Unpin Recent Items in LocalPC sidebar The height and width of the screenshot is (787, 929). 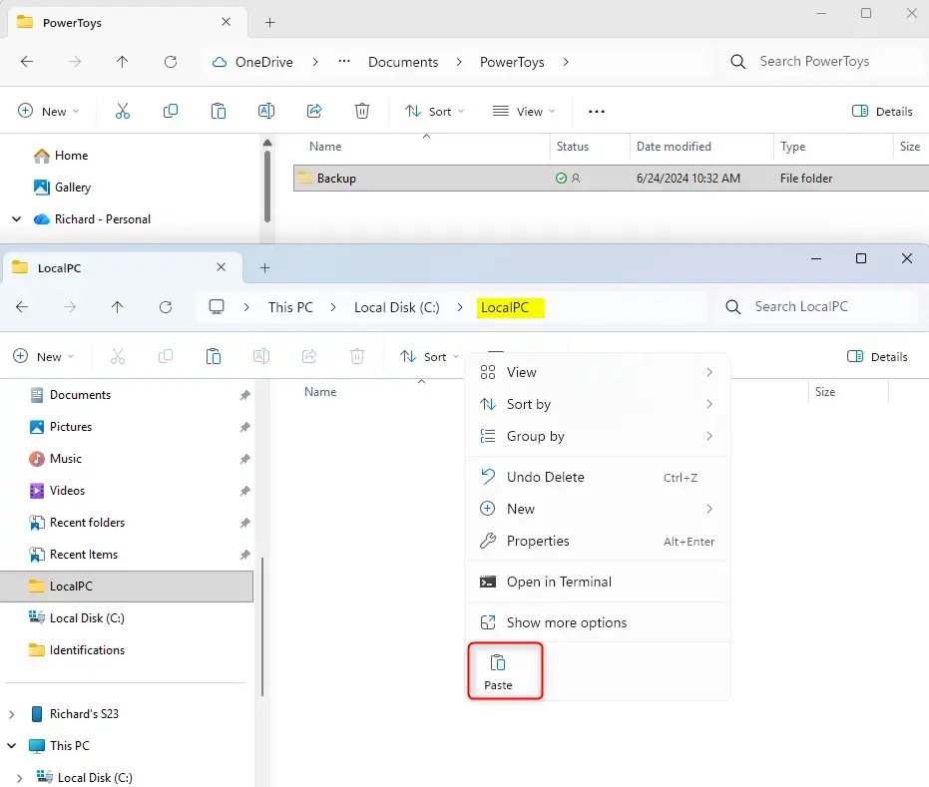(x=244, y=555)
